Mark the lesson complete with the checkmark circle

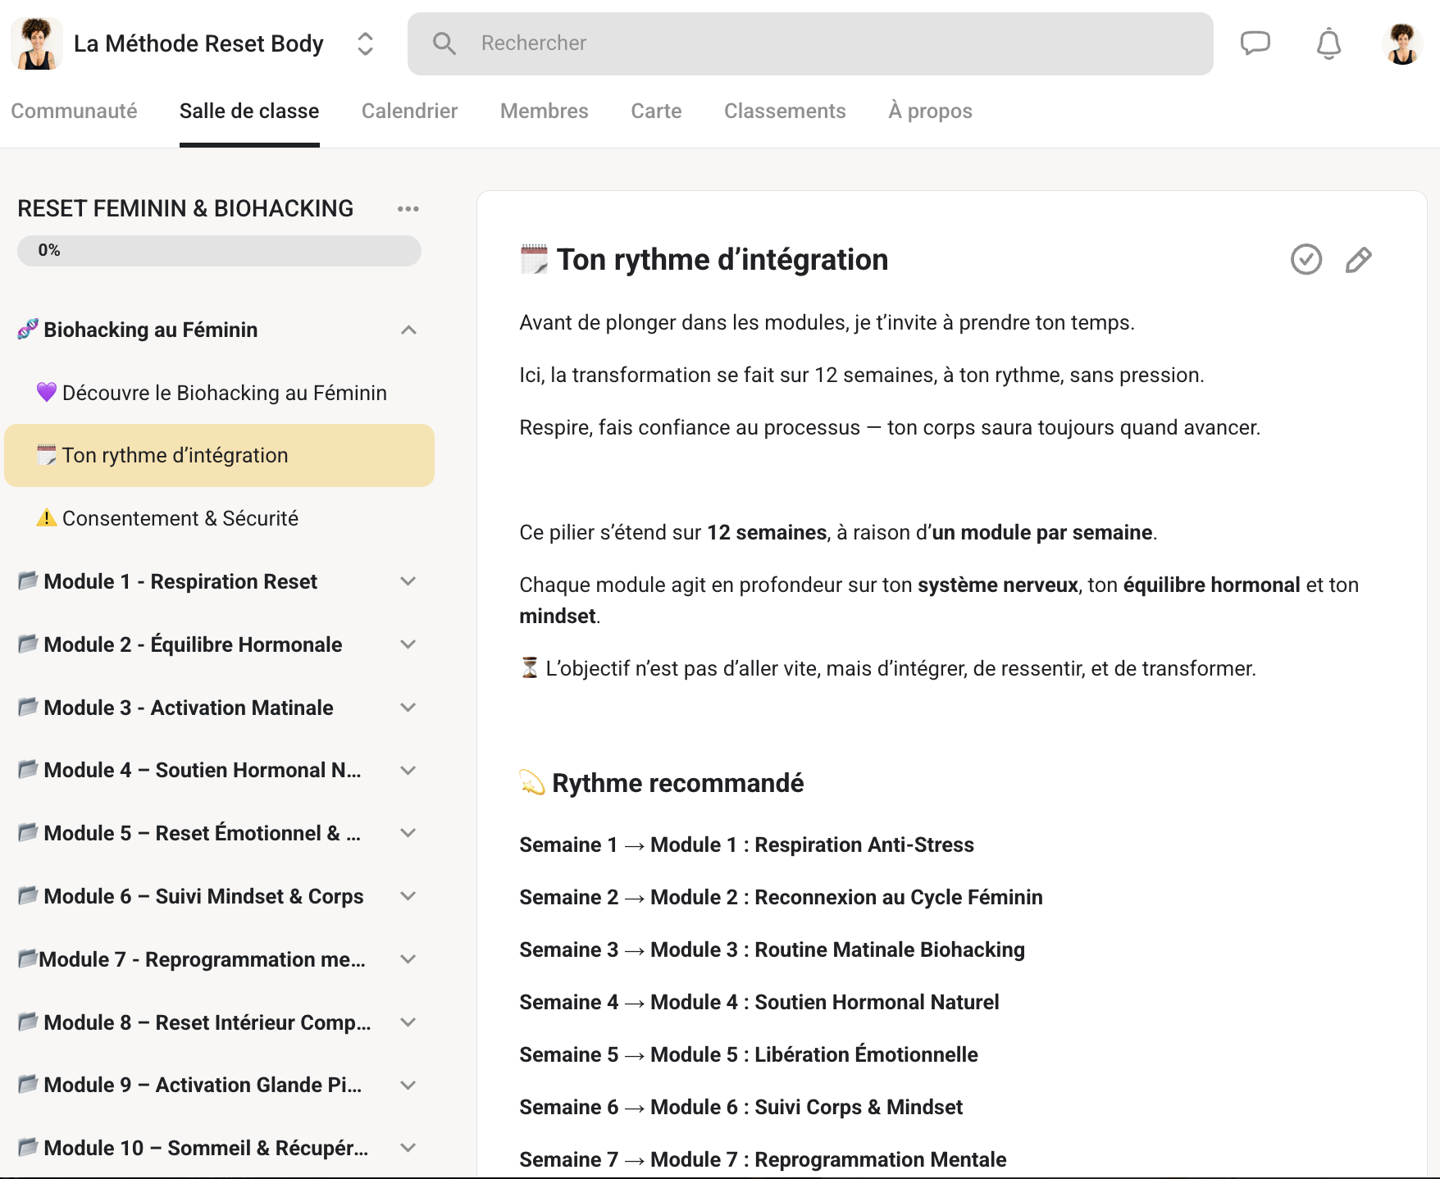pyautogui.click(x=1306, y=259)
